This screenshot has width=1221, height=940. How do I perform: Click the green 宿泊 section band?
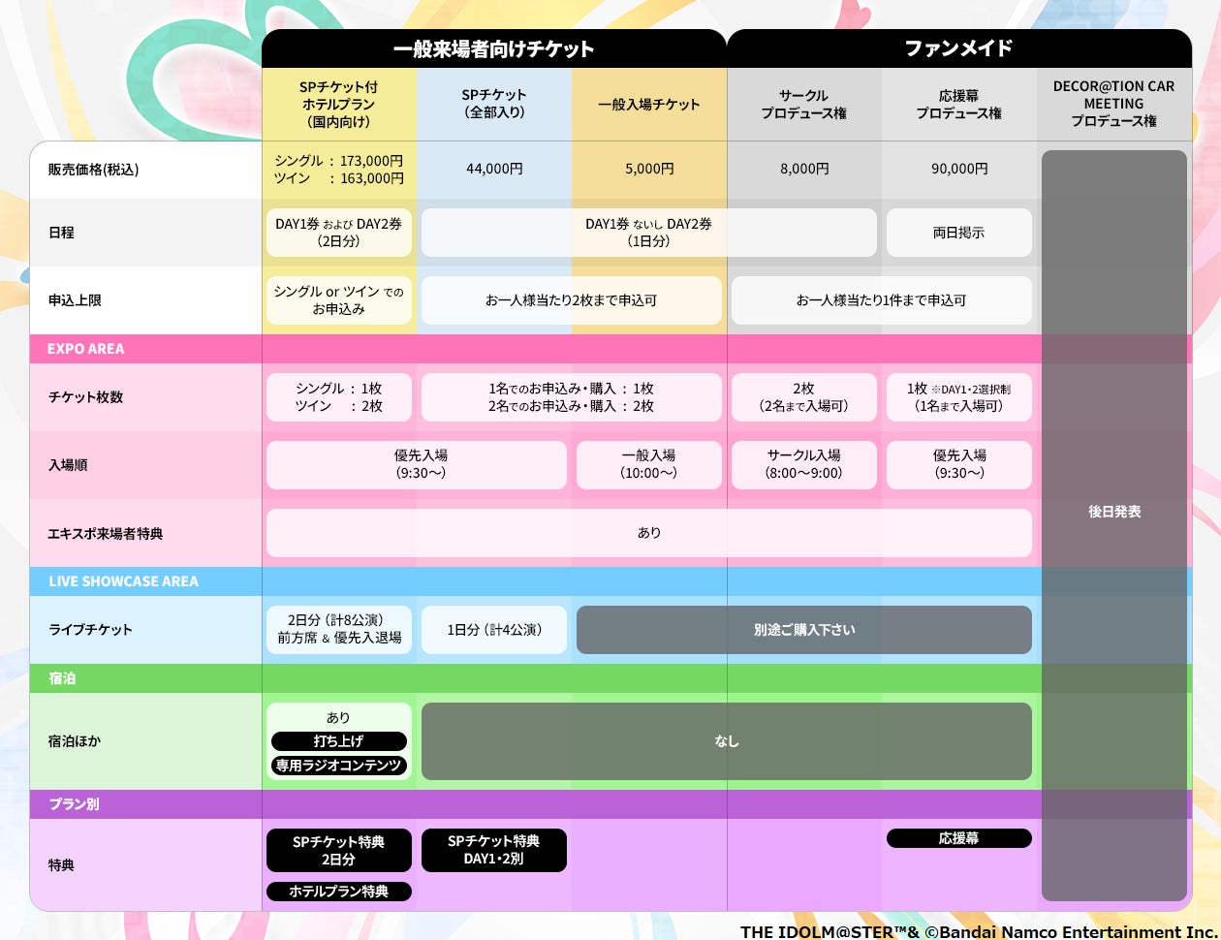tap(610, 678)
